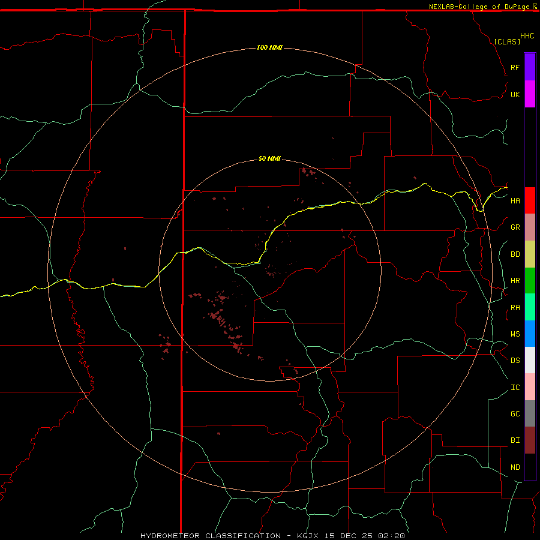Click the mint green RA color swatch
Viewport: 540px width, 540px height.
pyautogui.click(x=530, y=307)
